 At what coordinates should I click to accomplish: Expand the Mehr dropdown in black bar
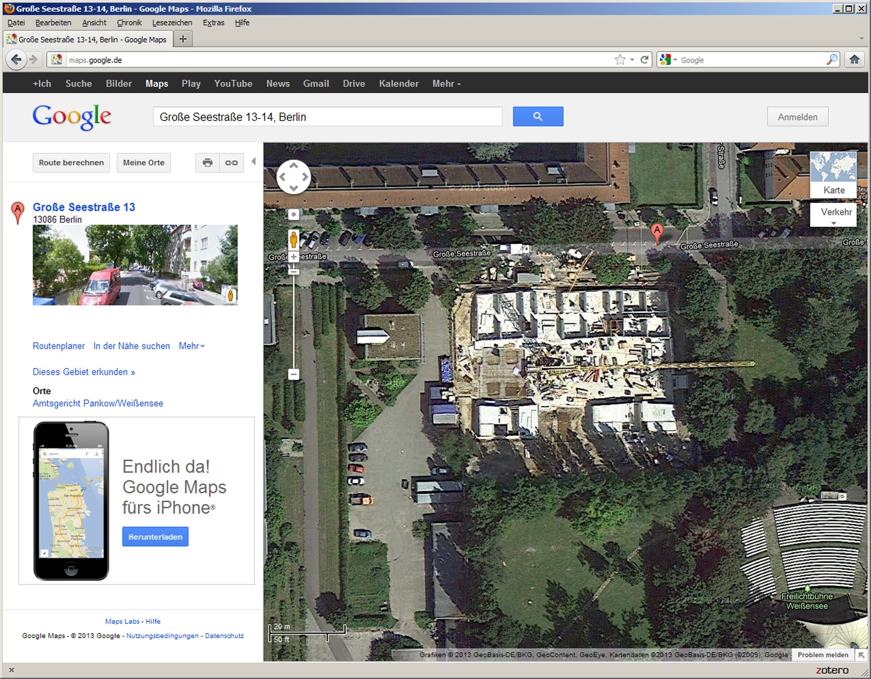pyautogui.click(x=446, y=84)
